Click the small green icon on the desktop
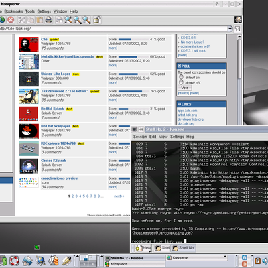This screenshot has width=268, height=268. click(37, 247)
